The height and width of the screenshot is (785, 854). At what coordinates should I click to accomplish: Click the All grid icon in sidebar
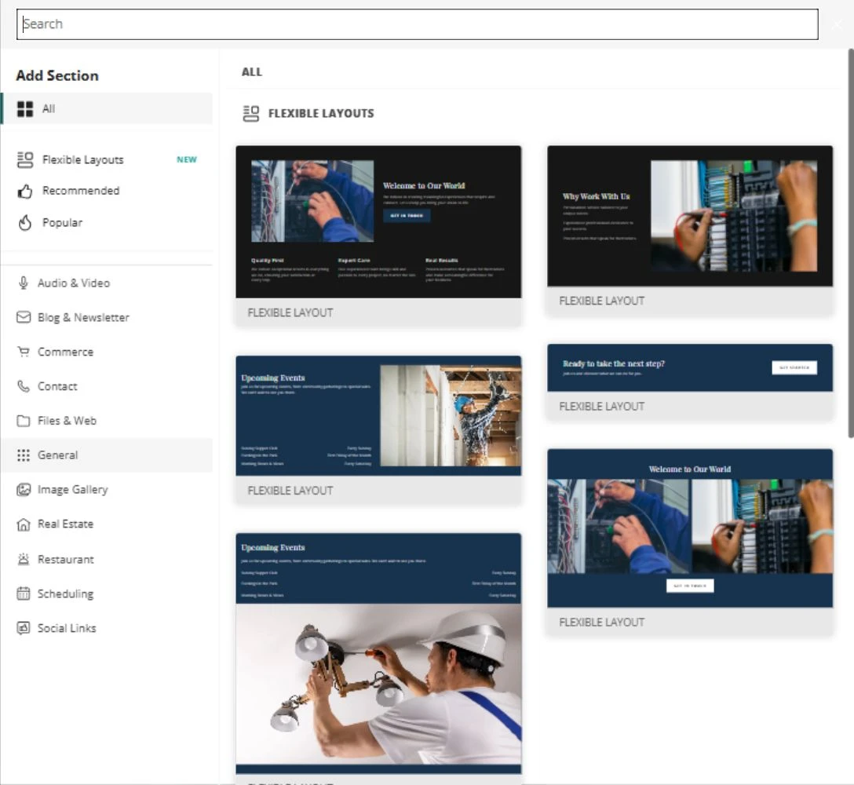click(25, 109)
